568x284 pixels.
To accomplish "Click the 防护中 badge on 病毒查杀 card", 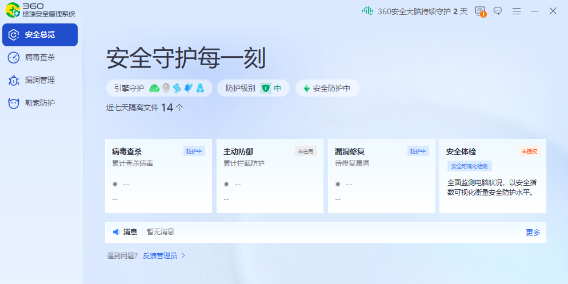I will click(x=194, y=151).
